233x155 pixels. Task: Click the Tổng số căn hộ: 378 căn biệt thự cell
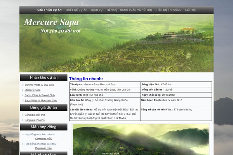176,114
